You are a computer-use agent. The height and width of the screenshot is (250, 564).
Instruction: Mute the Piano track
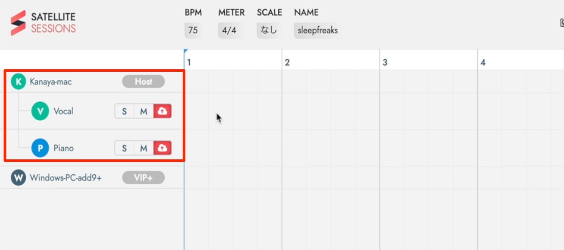click(x=144, y=148)
